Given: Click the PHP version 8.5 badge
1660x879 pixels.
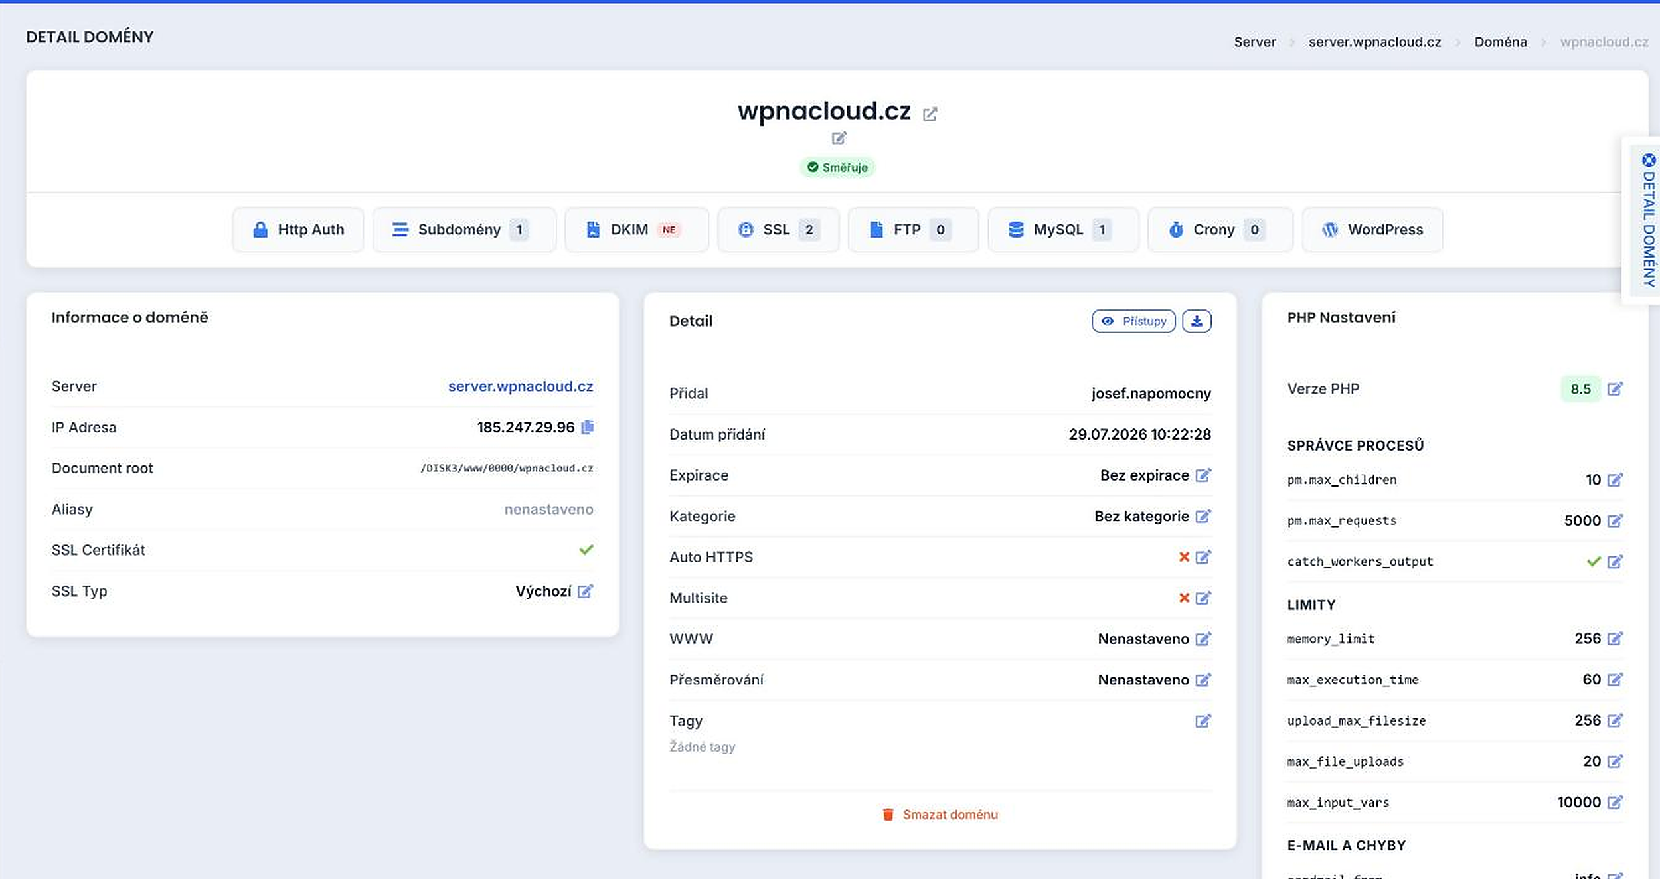Looking at the screenshot, I should (x=1580, y=389).
